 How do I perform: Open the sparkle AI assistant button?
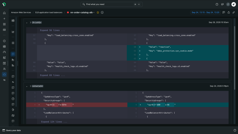click(234, 5)
